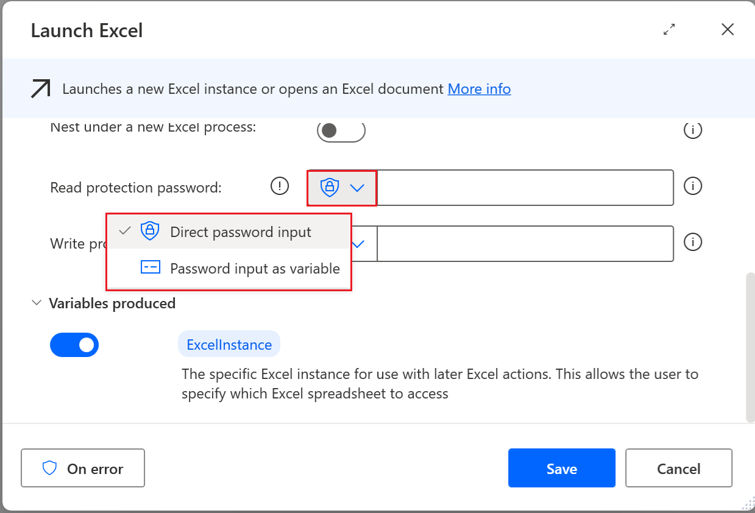
Task: Click the info icon beside Nest under process
Action: (x=693, y=130)
